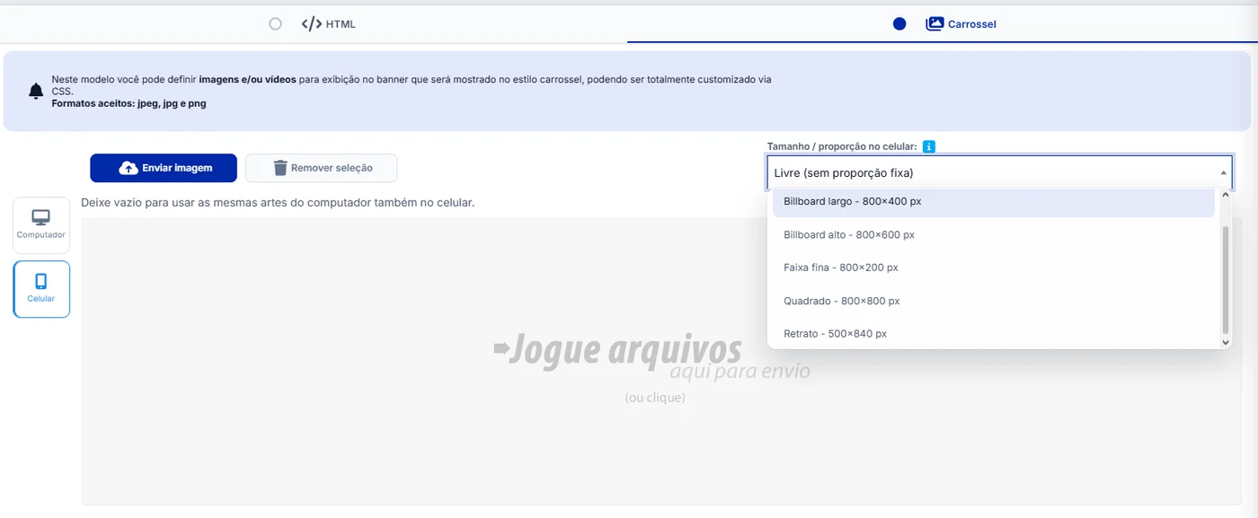Click "Formatos aceitos: jpeg, jpg e png" text
1258x518 pixels.
pos(128,103)
